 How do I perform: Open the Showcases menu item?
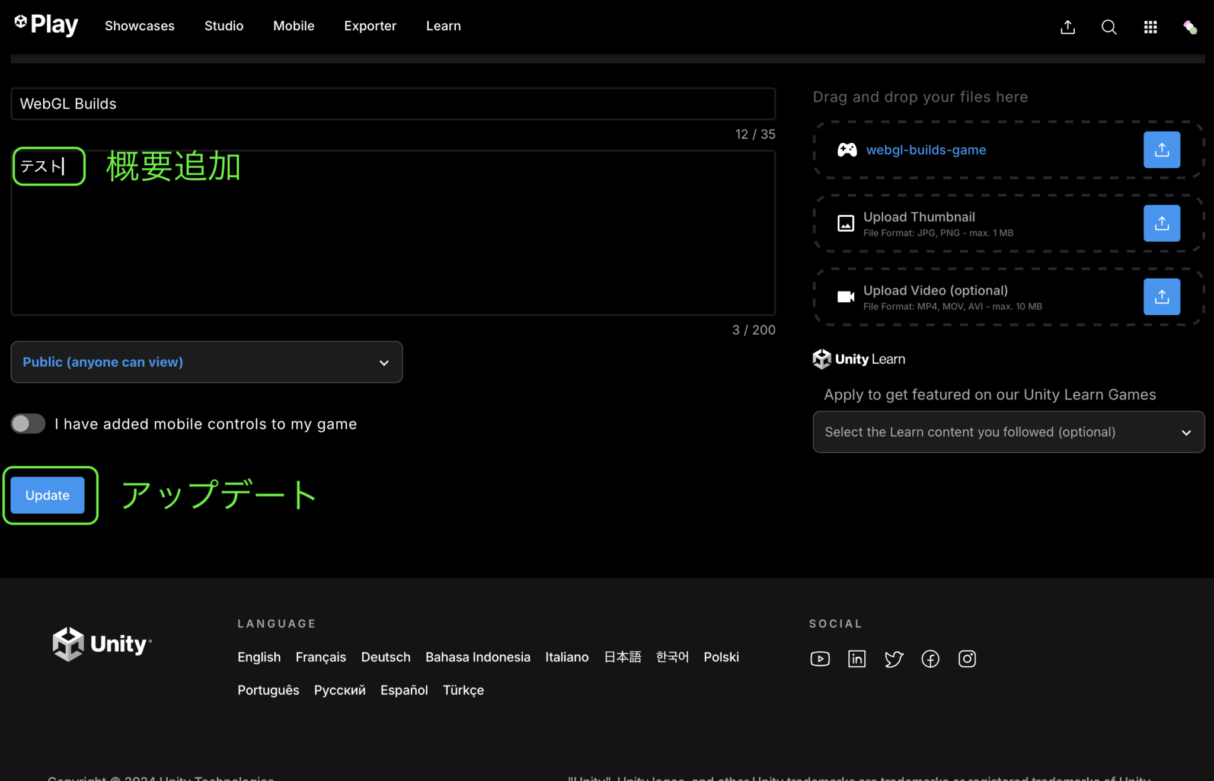(139, 26)
